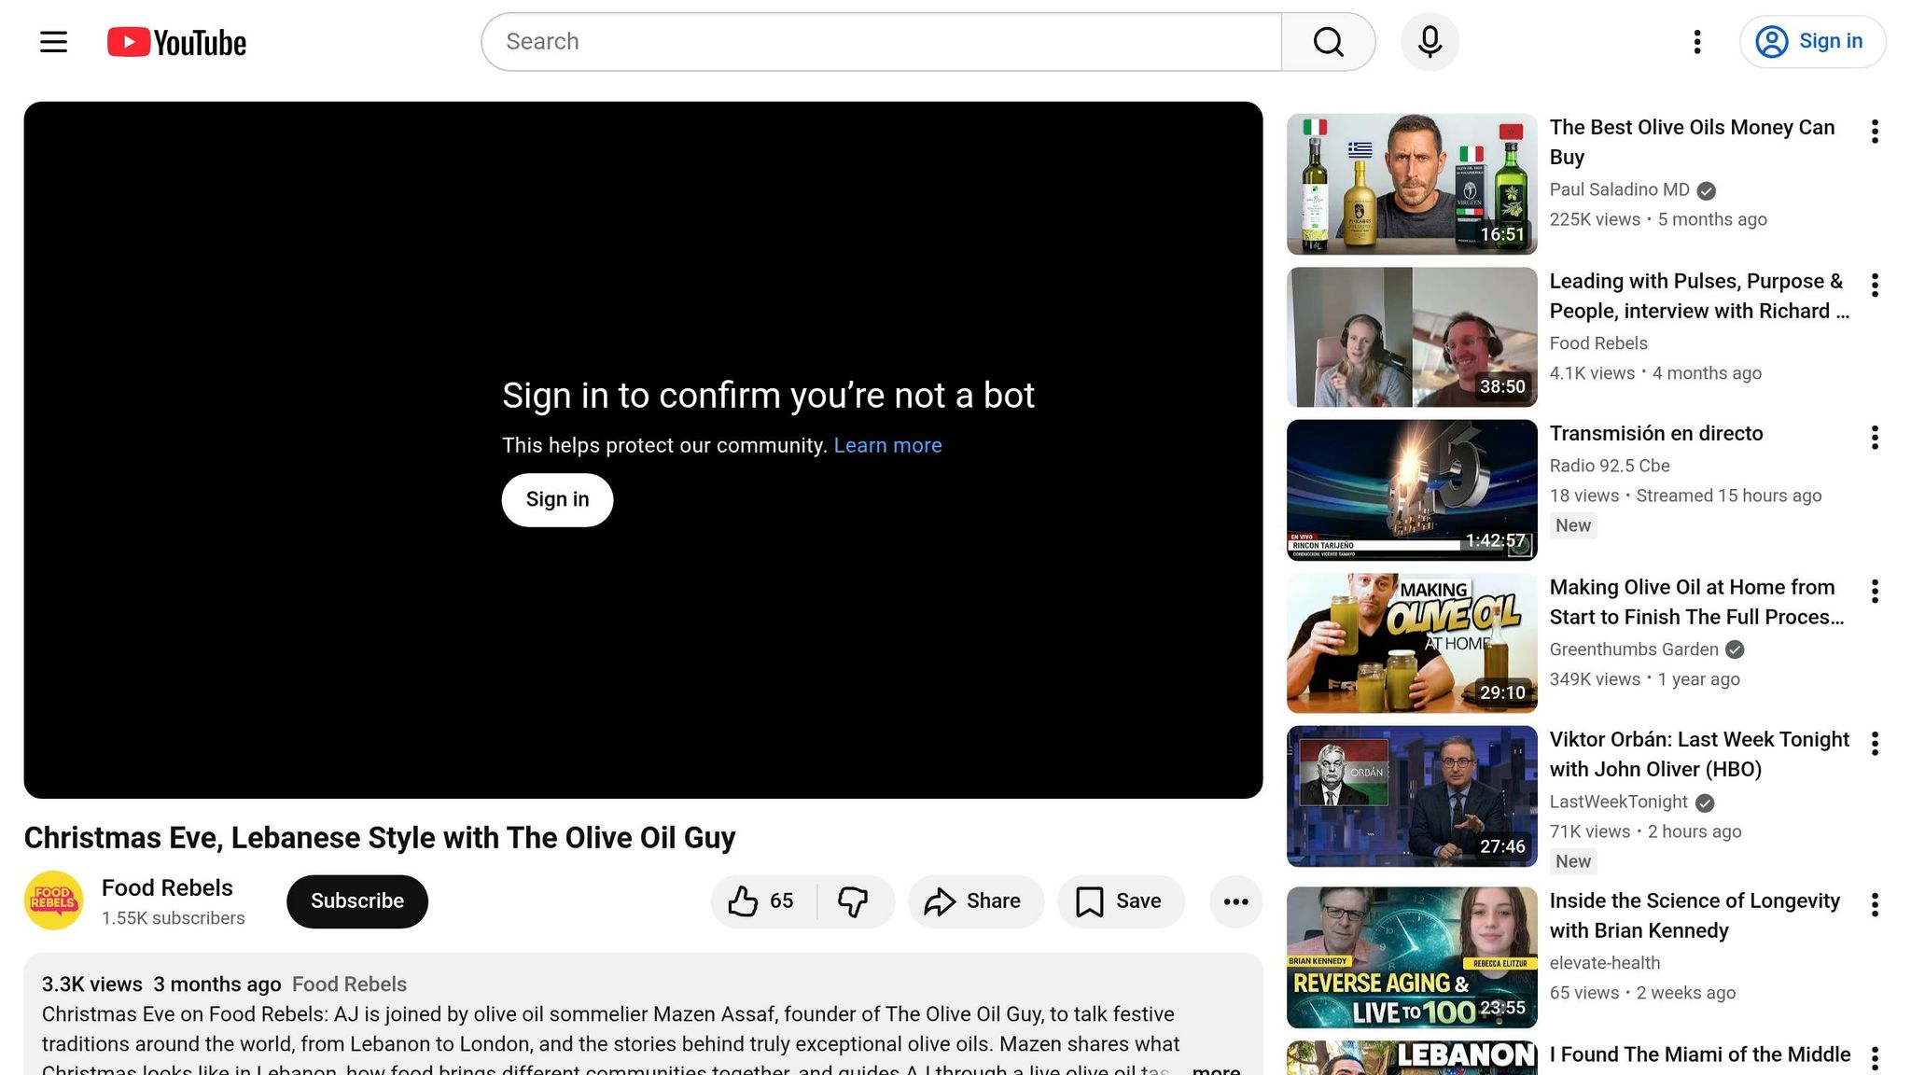
Task: Visit Paul Saladino MD channel
Action: (x=1620, y=189)
